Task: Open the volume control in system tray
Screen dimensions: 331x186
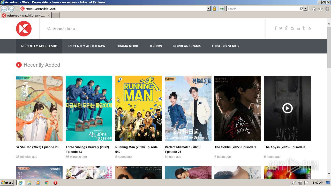Action: pyautogui.click(x=294, y=183)
